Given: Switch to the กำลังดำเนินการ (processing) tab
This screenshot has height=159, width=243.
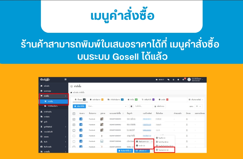Looking at the screenshot, I should point(115,100).
